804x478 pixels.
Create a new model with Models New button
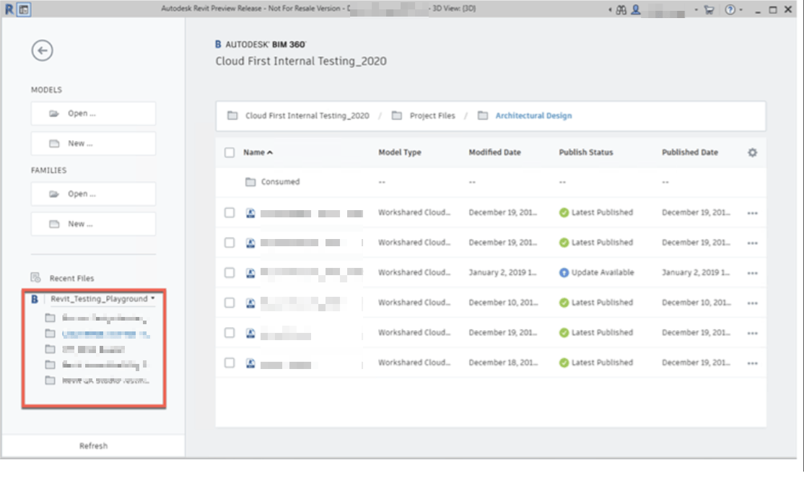tap(93, 144)
